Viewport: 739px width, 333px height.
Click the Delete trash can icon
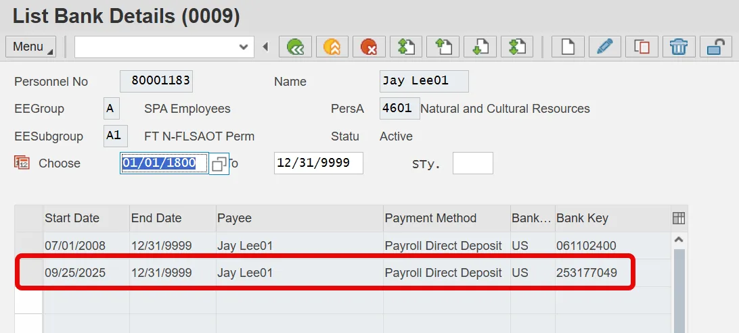pos(679,47)
